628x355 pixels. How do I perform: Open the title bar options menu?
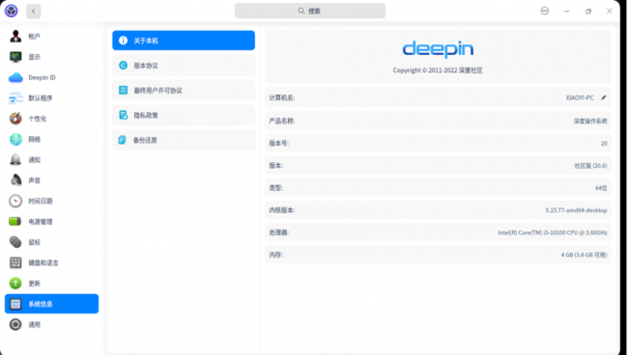pos(545,11)
